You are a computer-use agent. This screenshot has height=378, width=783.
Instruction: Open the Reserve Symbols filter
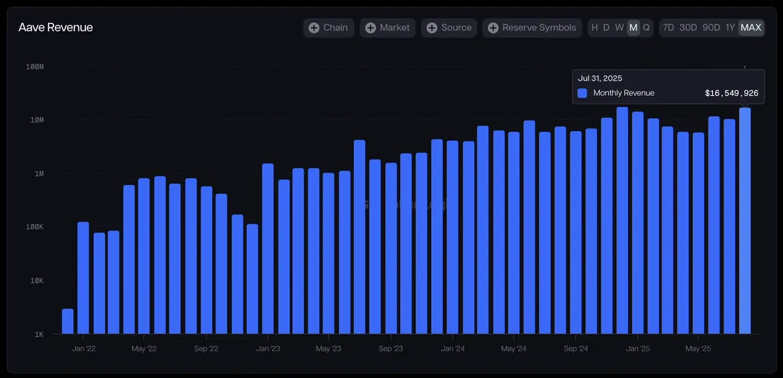coord(532,28)
